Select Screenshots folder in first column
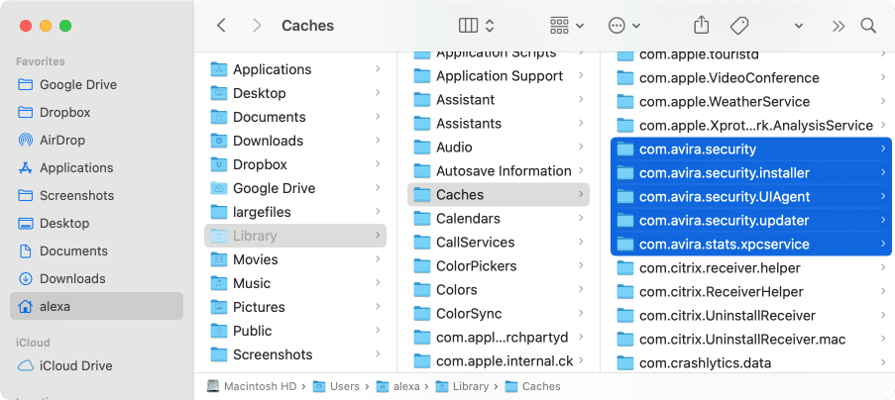This screenshot has height=400, width=895. pos(295,354)
